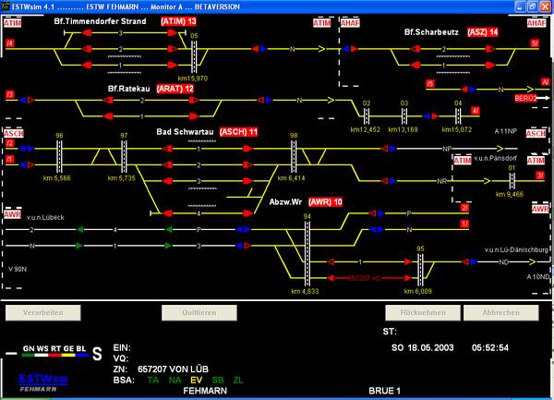Open the (ASCH) 11 Bad Schwartau label
Image resolution: width=554 pixels, height=400 pixels.
(238, 131)
